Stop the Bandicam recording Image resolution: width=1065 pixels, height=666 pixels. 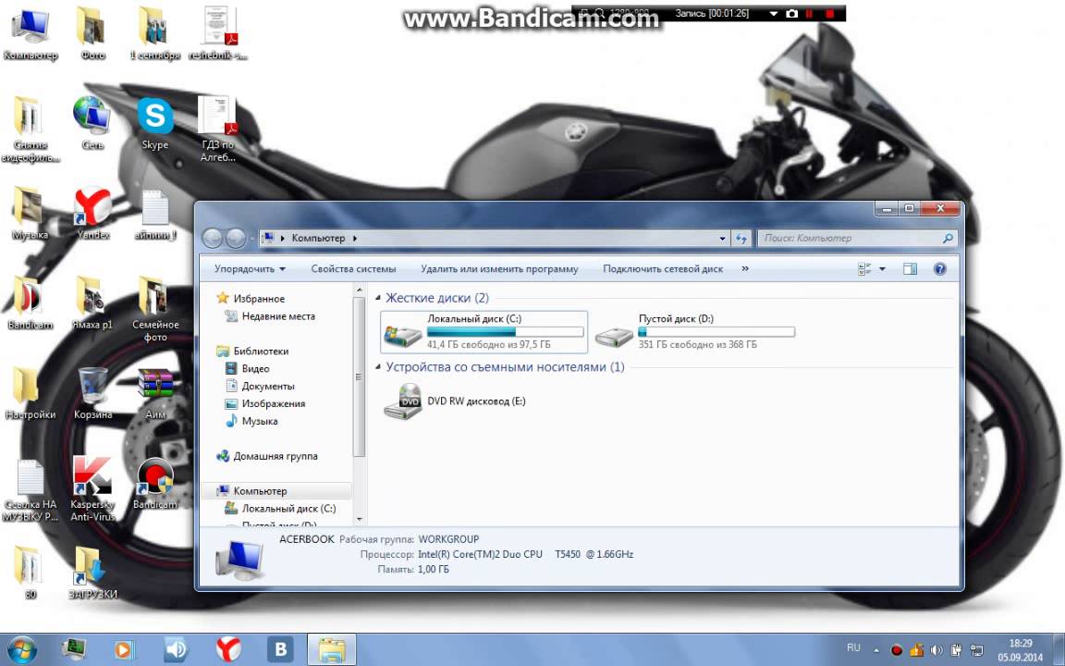[x=829, y=14]
